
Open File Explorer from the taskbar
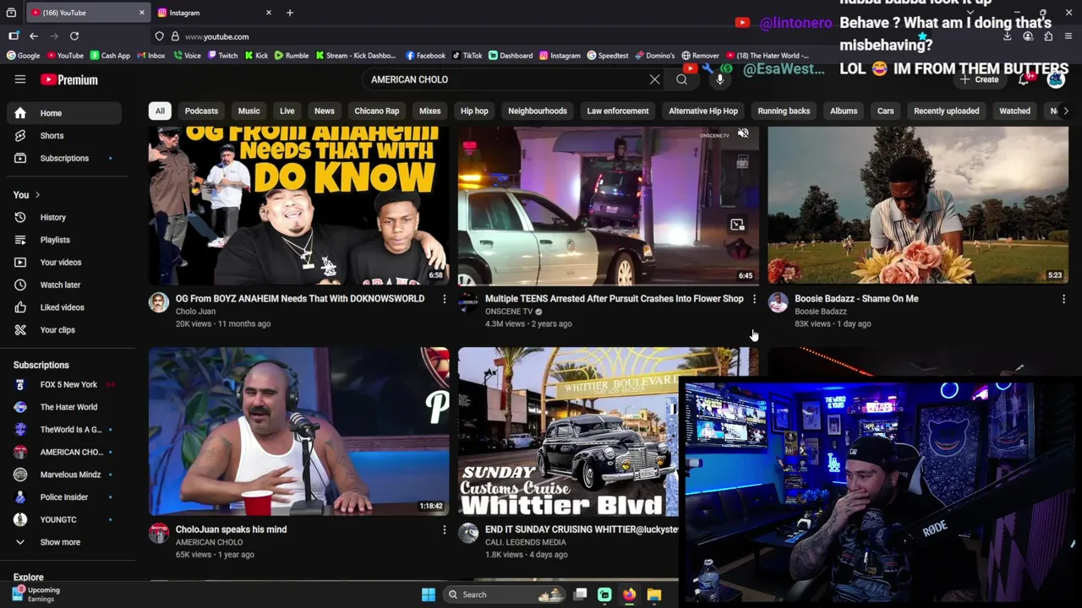[654, 594]
